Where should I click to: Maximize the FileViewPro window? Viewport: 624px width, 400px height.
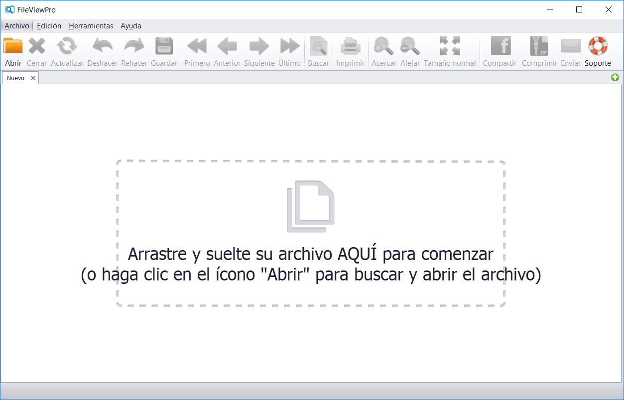coord(579,9)
